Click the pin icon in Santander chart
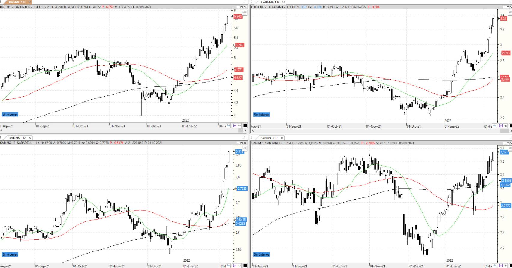This screenshot has width=512, height=268. tap(506, 266)
